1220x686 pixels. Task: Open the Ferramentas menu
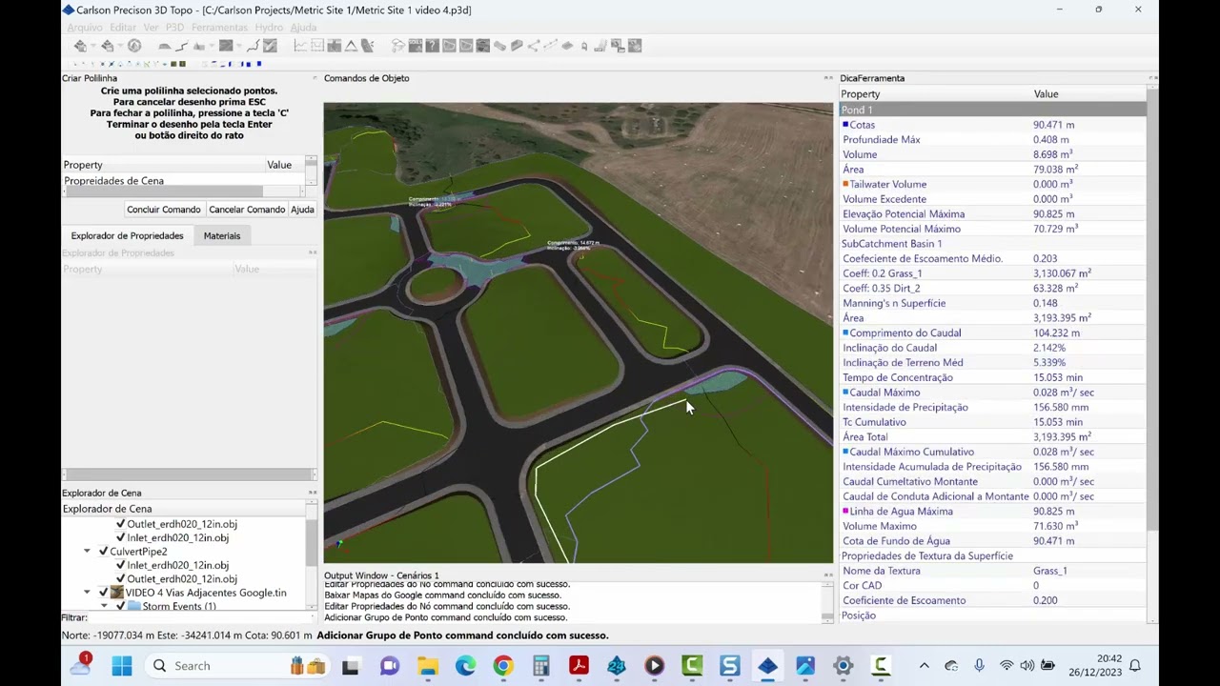(x=219, y=28)
